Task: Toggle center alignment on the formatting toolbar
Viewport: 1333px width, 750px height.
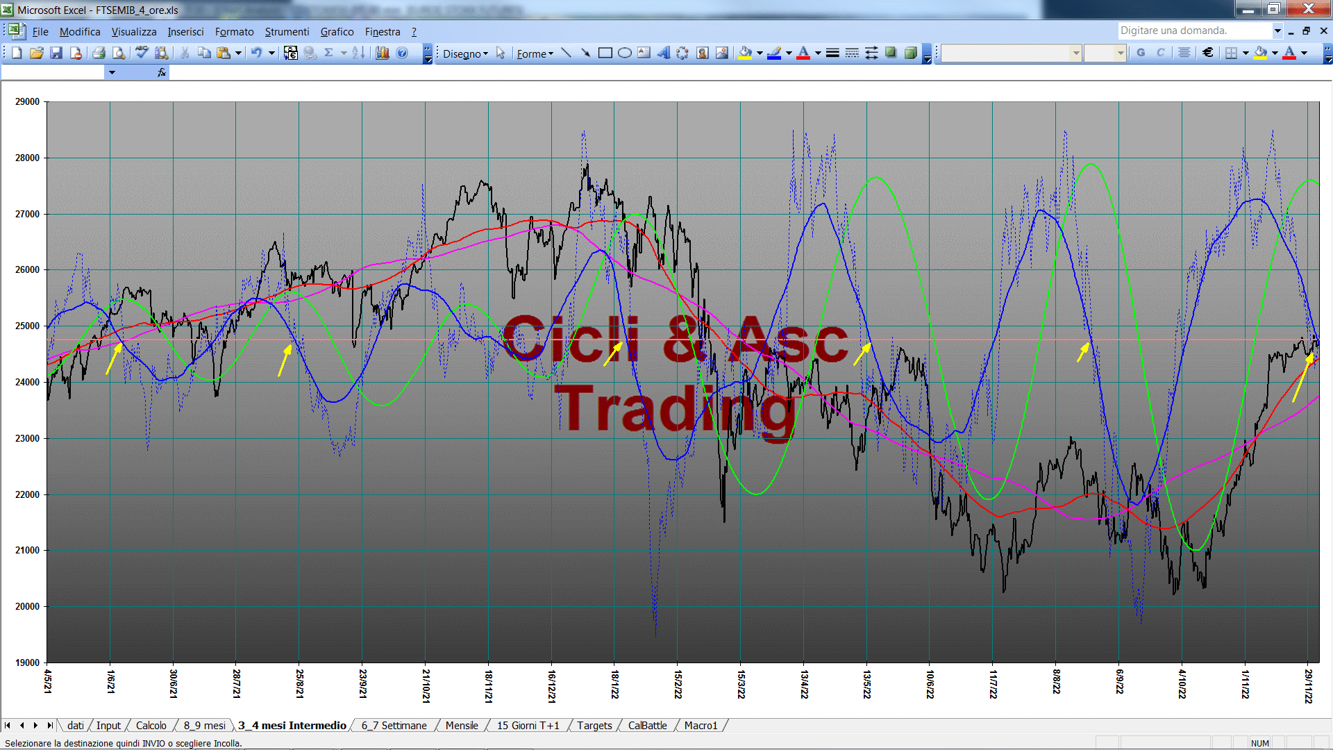Action: coord(1184,53)
